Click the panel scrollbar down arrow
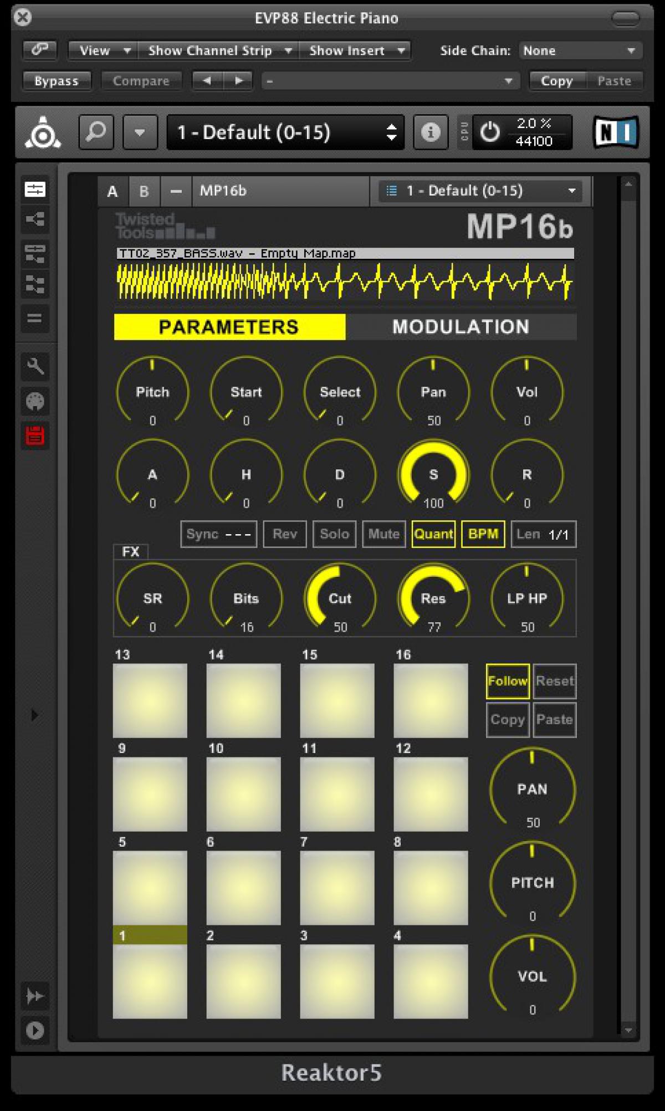This screenshot has width=665, height=1111. [628, 1031]
